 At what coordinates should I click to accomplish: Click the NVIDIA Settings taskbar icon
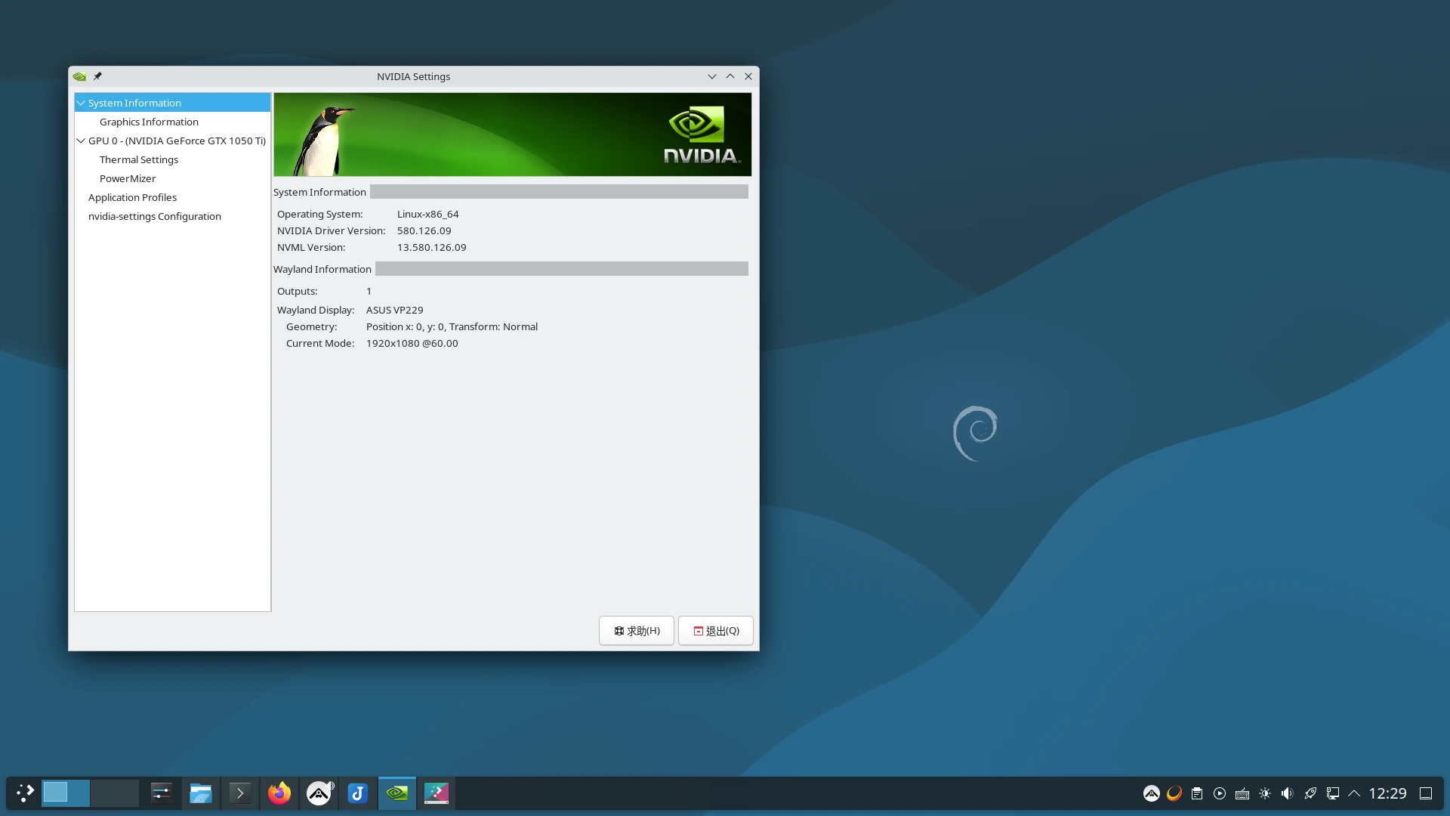[396, 793]
